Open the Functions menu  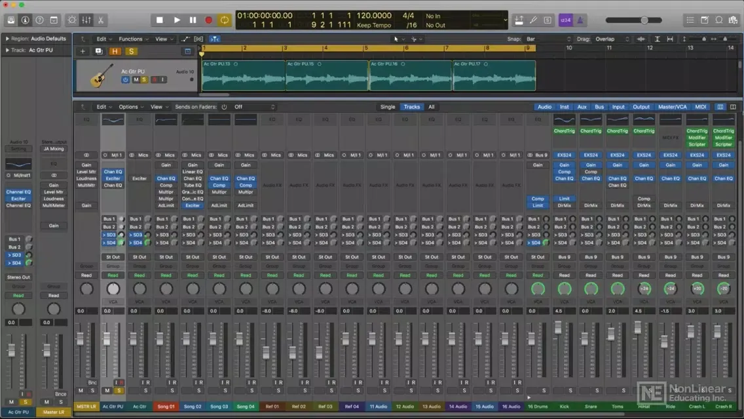click(x=134, y=39)
